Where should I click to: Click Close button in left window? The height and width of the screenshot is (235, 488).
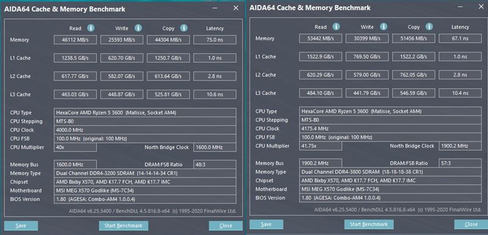click(226, 226)
